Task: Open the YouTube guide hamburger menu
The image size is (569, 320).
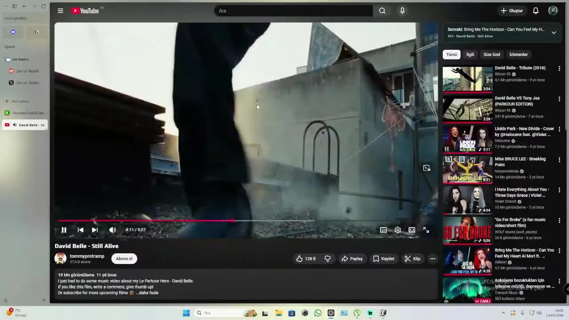Action: pyautogui.click(x=60, y=11)
